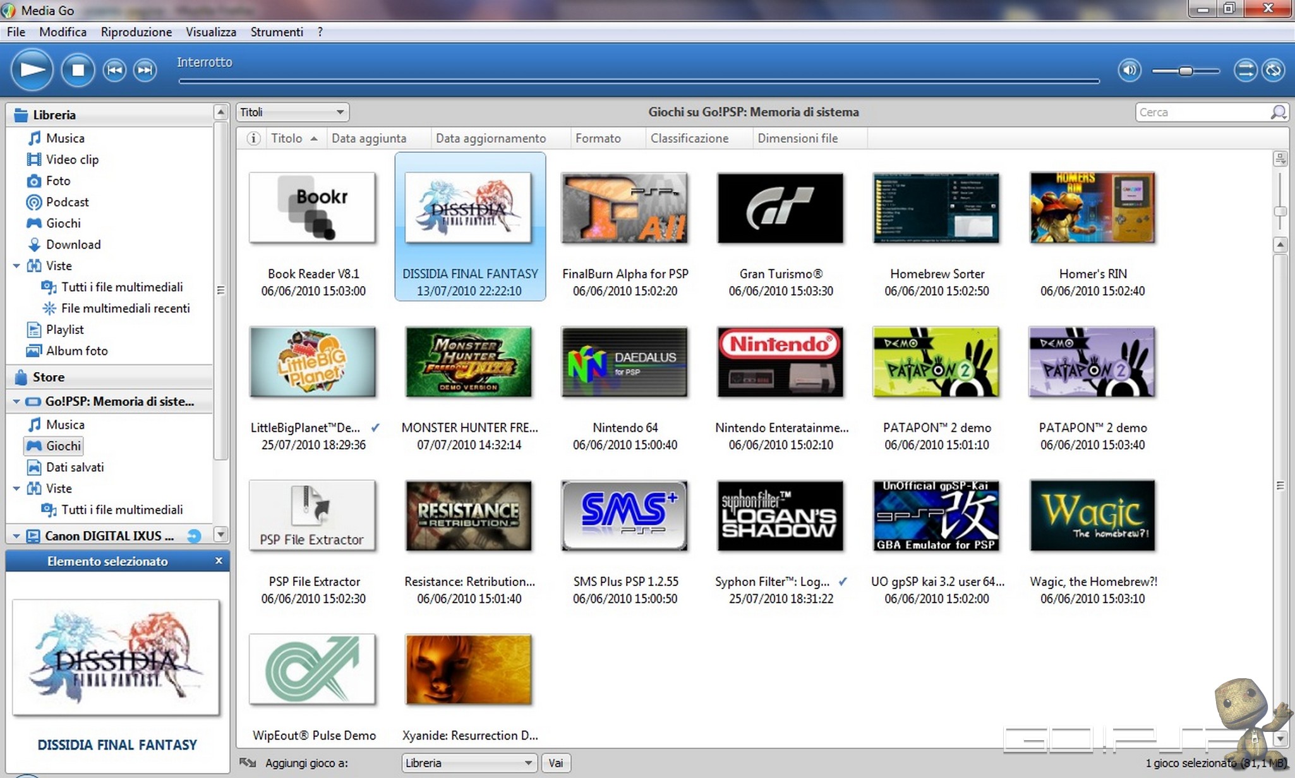Collapse the Viste node under Go!PSP
Image resolution: width=1295 pixels, height=778 pixels.
click(x=16, y=489)
